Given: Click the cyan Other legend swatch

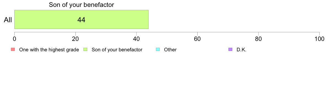Looking at the screenshot, I should click(158, 49).
